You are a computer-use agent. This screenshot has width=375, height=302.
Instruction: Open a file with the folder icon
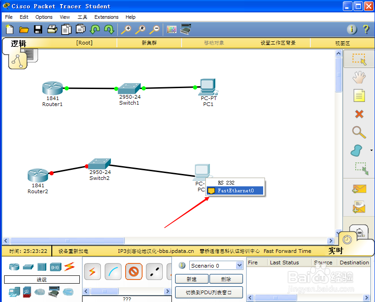click(x=24, y=30)
